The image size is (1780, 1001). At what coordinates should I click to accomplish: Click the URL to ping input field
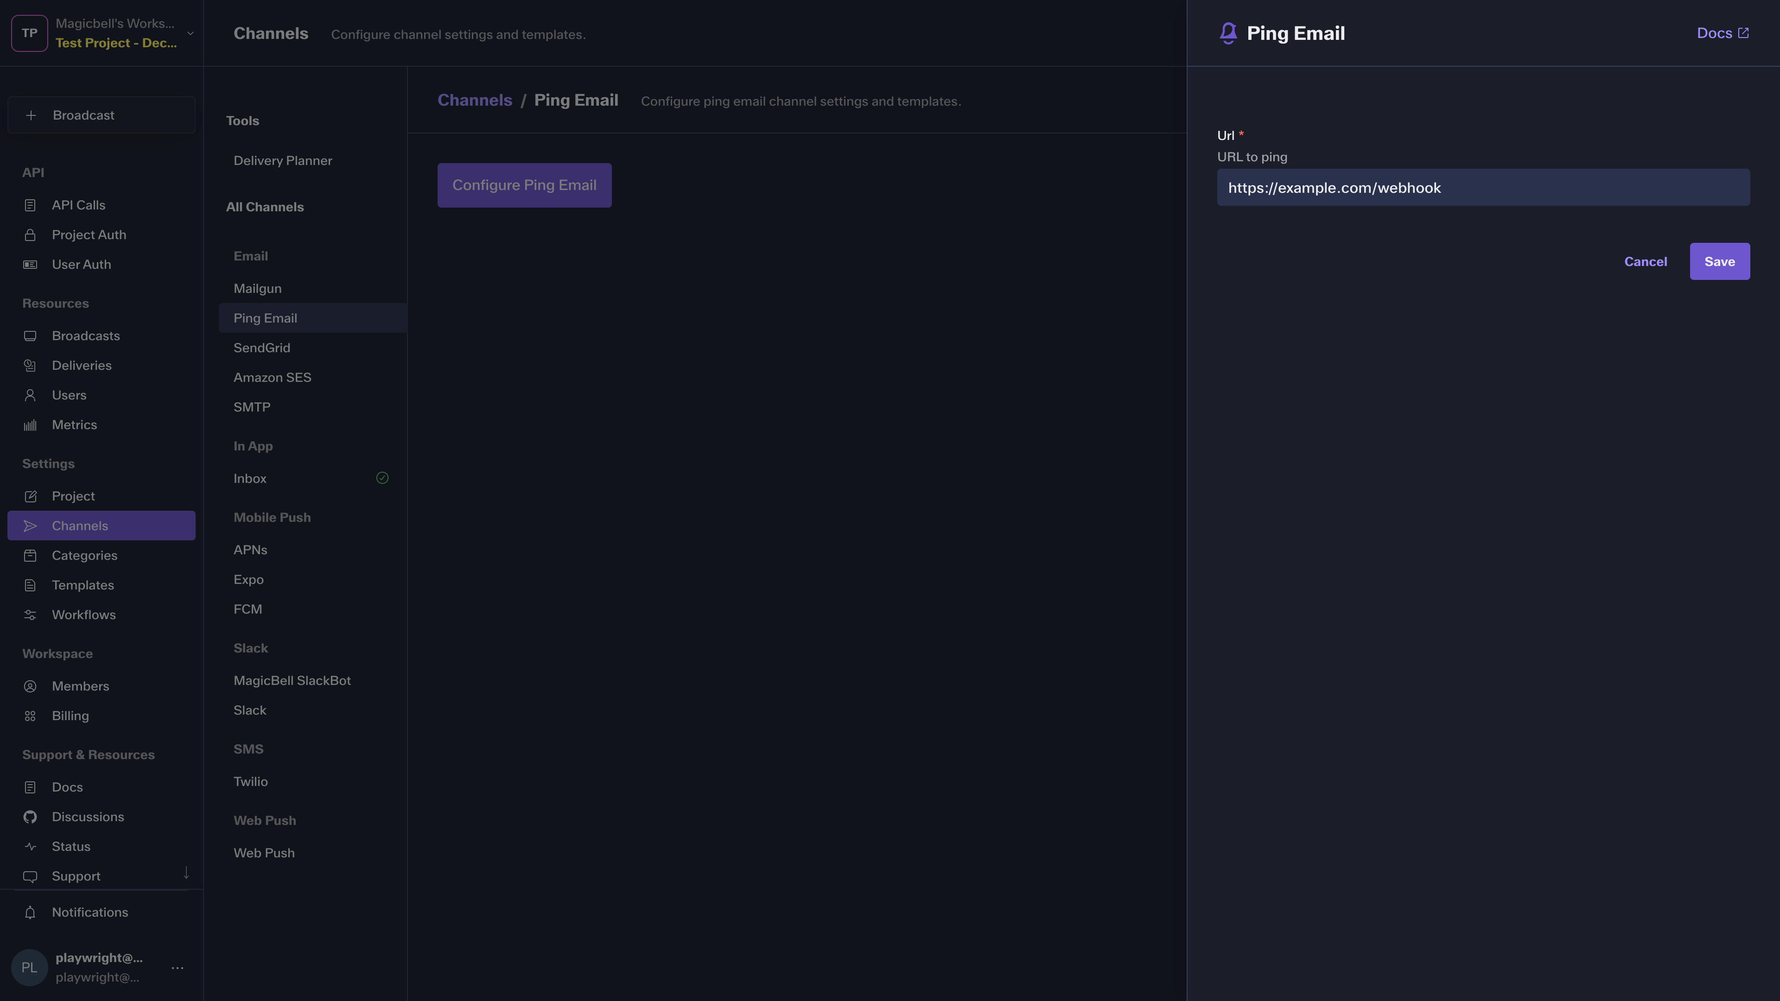click(1483, 187)
